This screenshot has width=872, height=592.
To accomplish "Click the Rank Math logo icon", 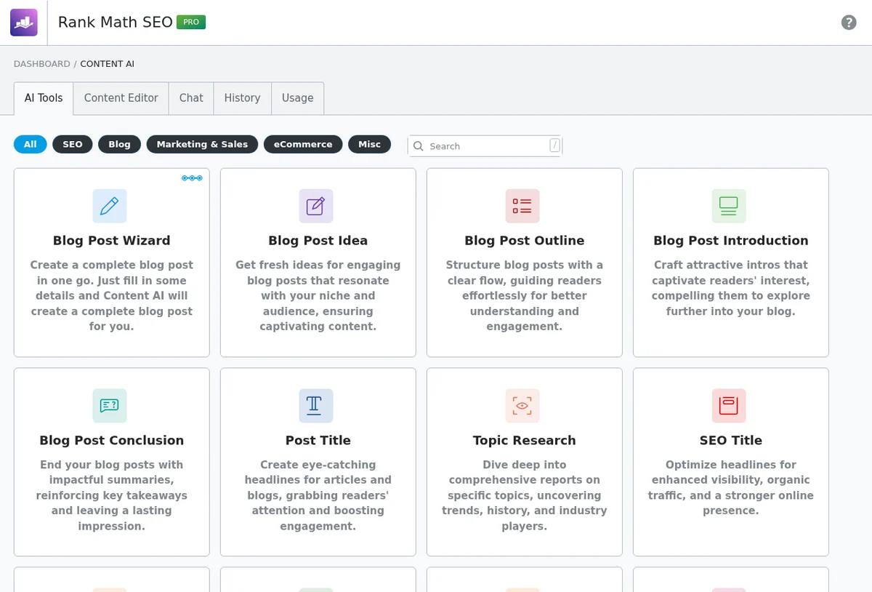I will (x=24, y=23).
